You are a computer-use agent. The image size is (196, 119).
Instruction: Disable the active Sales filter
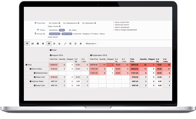point(62,30)
